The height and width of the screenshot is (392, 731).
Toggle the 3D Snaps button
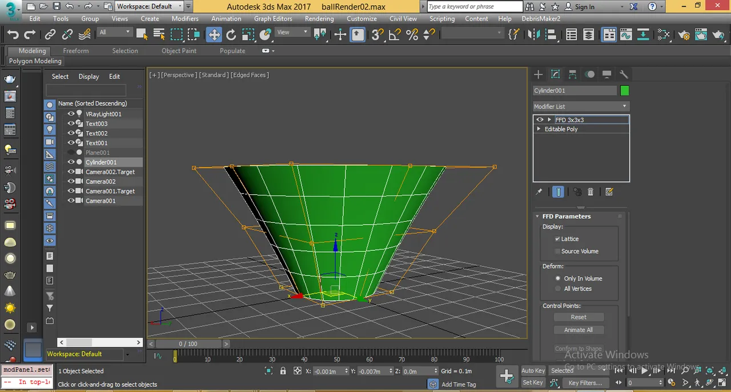tap(377, 35)
